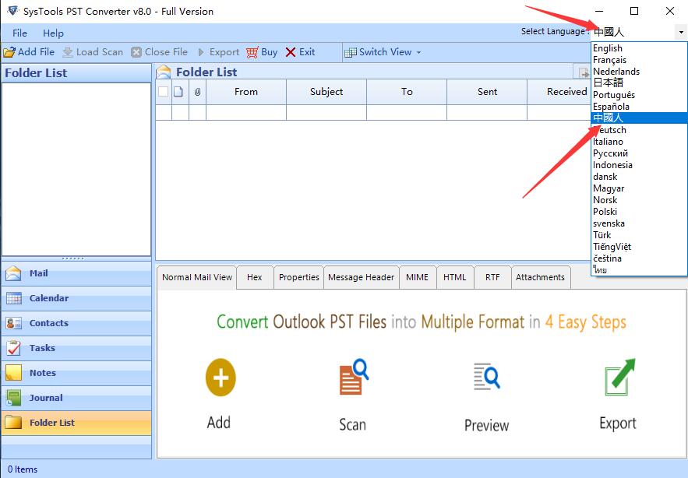This screenshot has width=688, height=478.
Task: Switch to the Hex tab
Action: 255,277
